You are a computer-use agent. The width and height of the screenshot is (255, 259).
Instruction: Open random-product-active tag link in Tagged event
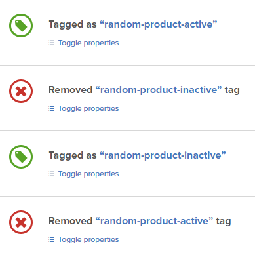click(x=159, y=24)
